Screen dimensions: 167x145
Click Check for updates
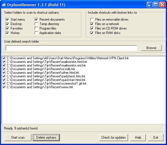[x=114, y=137]
